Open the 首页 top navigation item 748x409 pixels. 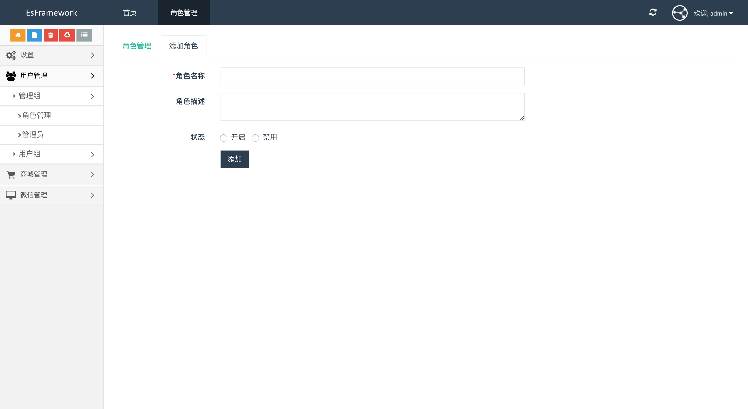(130, 13)
